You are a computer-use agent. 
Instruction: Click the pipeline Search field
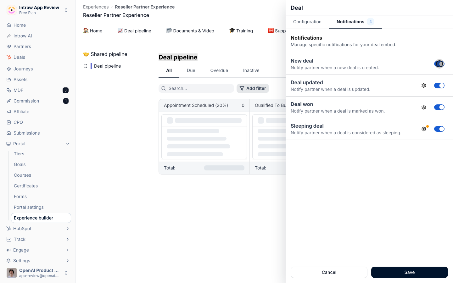[x=196, y=88]
